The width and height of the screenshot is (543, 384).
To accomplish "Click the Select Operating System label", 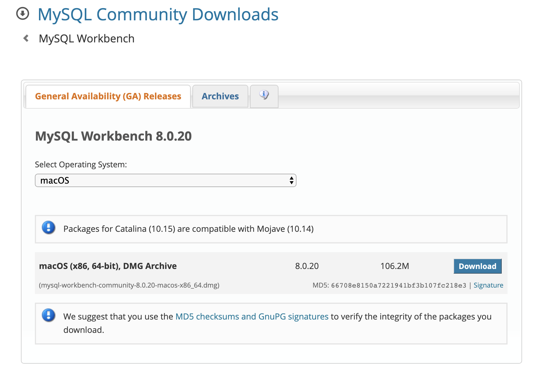I will (81, 164).
